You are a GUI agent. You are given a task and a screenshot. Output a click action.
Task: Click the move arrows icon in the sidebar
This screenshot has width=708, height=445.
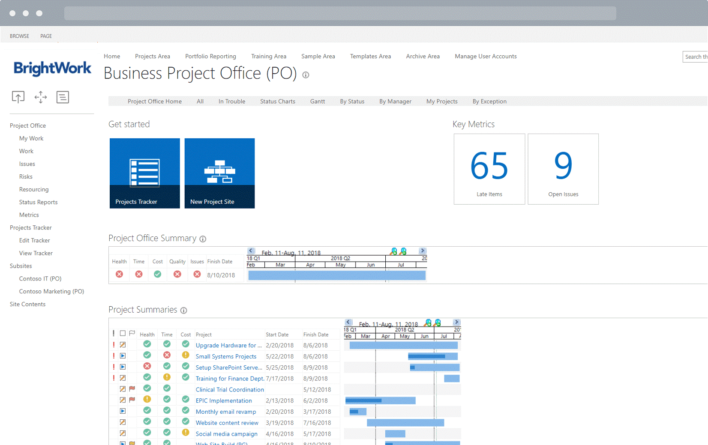(x=41, y=97)
